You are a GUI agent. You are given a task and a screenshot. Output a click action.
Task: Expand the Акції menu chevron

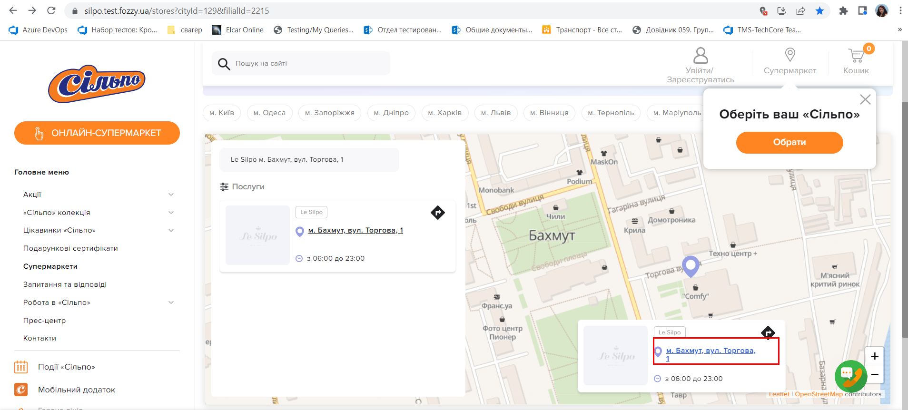[x=171, y=195]
